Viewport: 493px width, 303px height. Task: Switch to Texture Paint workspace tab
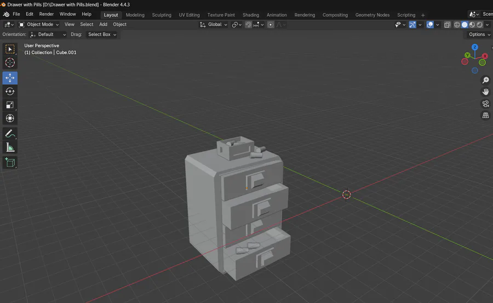pyautogui.click(x=221, y=15)
